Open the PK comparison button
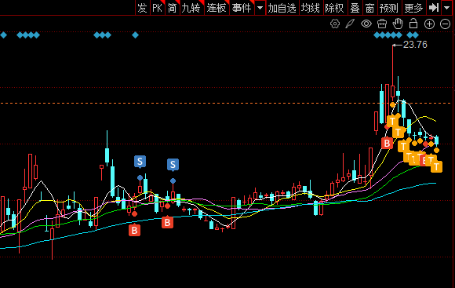This screenshot has height=288, width=455. [157, 8]
